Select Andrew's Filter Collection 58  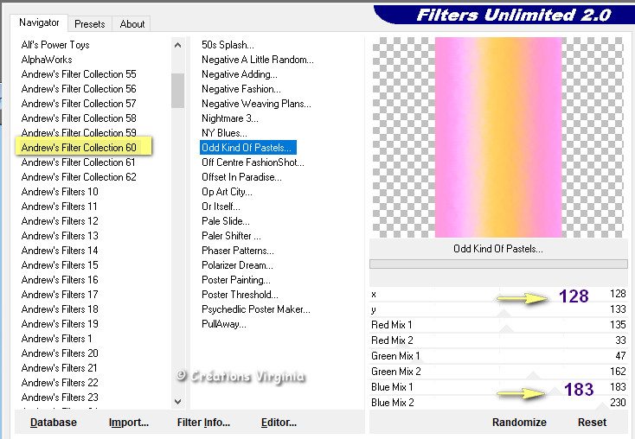tap(79, 118)
